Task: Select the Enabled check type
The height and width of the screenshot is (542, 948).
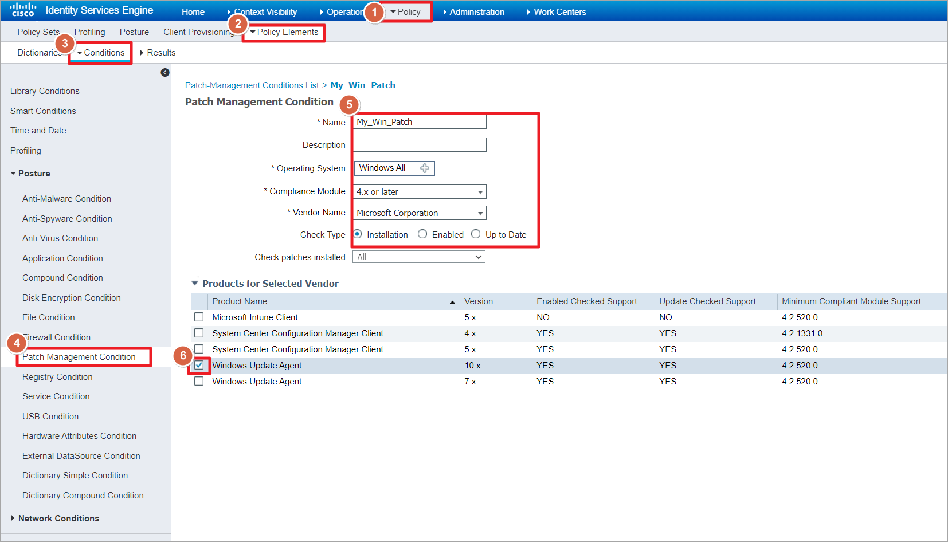Action: 422,234
